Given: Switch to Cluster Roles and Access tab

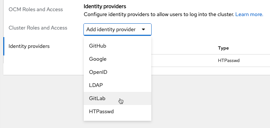Looking at the screenshot, I should [x=38, y=28].
